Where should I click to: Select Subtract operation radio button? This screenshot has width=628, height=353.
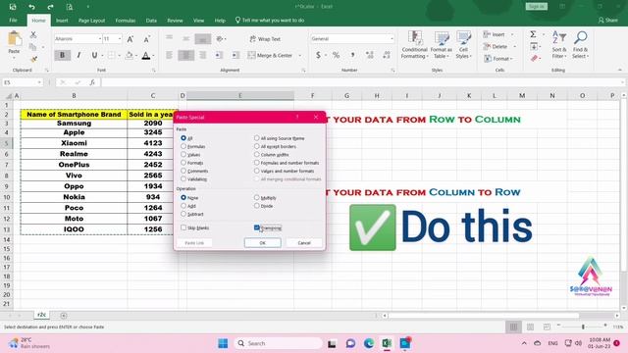pos(183,214)
